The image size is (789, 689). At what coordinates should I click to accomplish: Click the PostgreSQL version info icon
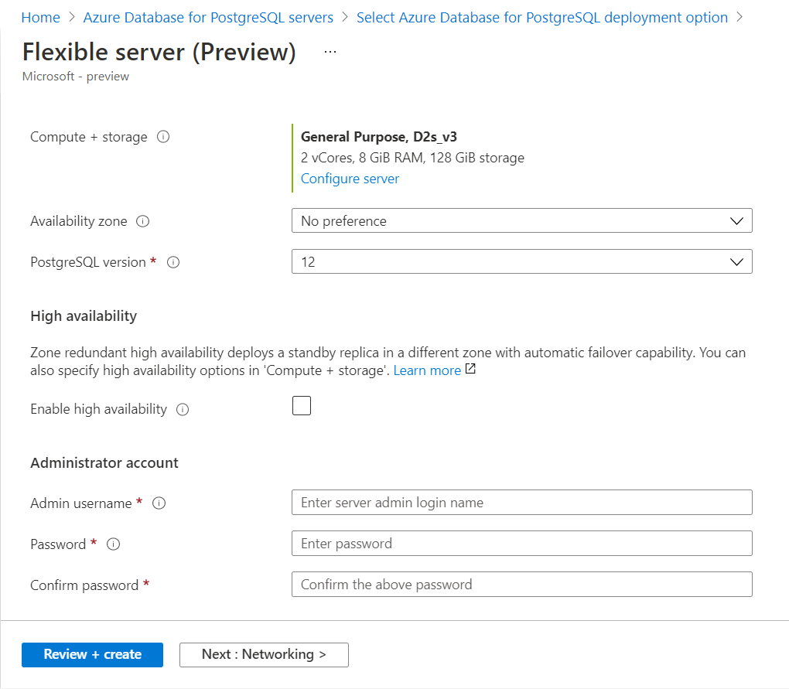point(173,262)
